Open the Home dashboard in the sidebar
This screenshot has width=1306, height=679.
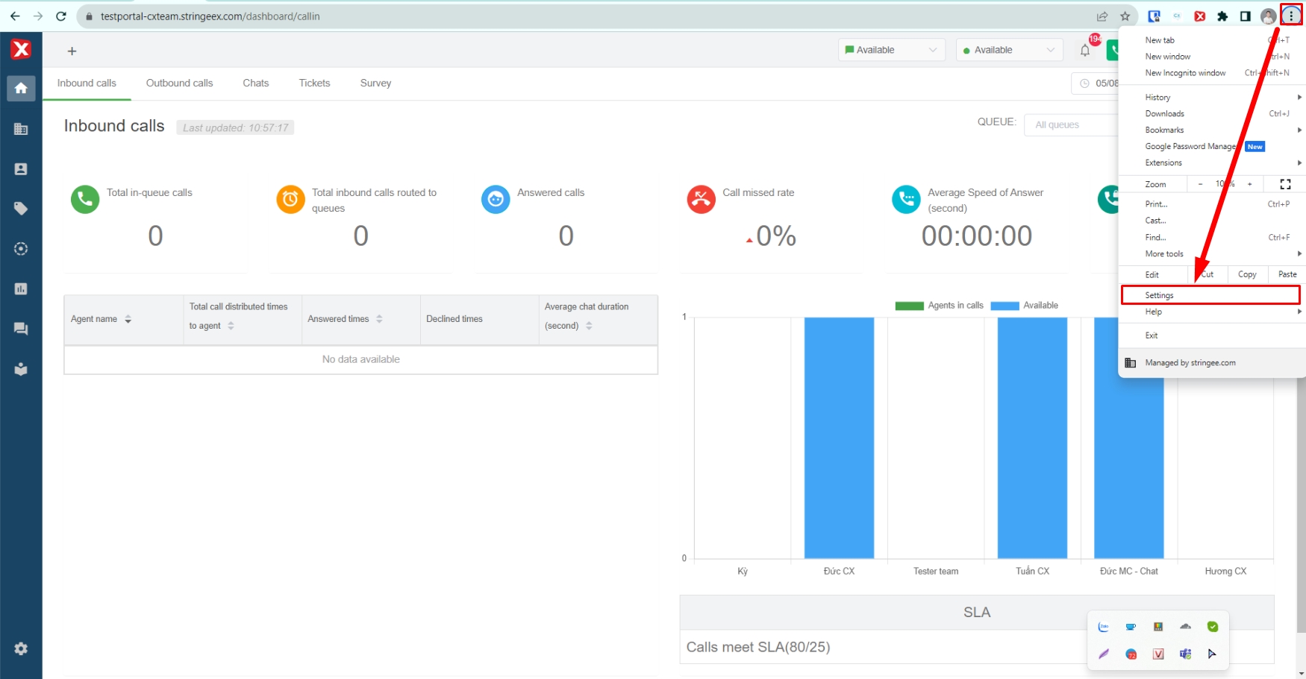coord(21,88)
